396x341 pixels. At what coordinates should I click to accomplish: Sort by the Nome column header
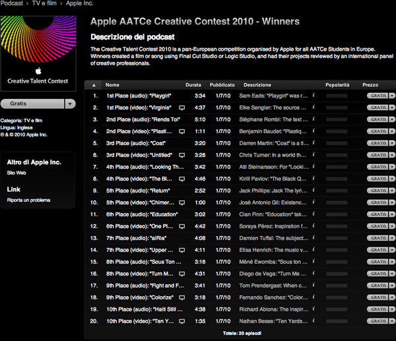point(112,85)
